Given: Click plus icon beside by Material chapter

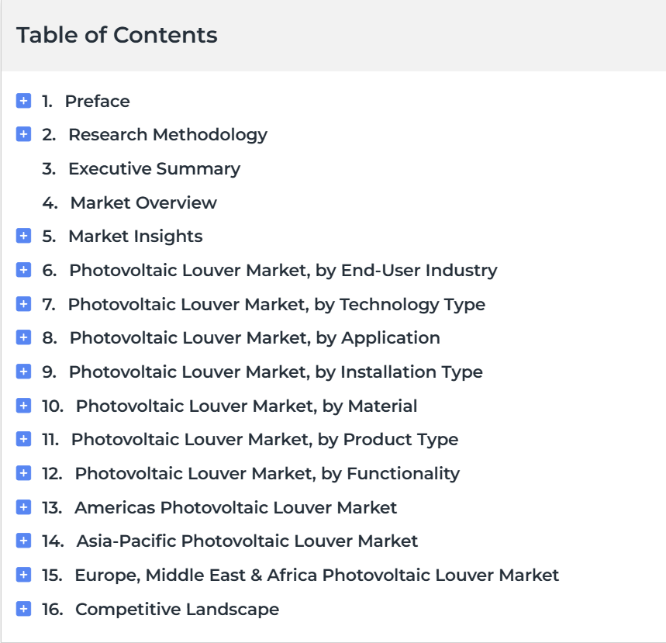Looking at the screenshot, I should click(23, 406).
